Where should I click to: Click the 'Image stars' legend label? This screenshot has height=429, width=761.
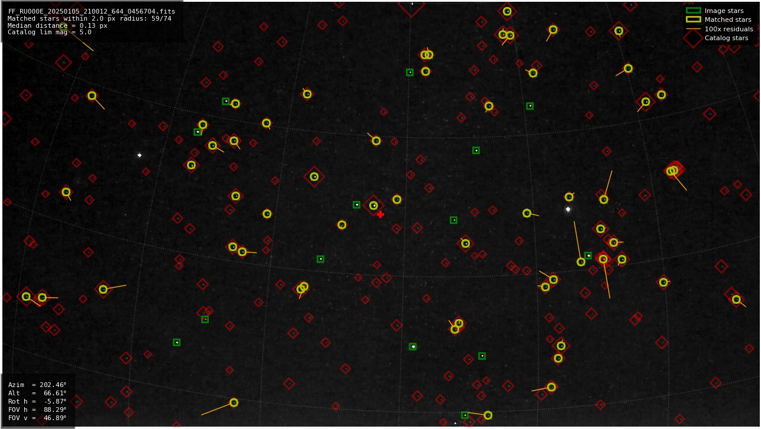coord(724,11)
